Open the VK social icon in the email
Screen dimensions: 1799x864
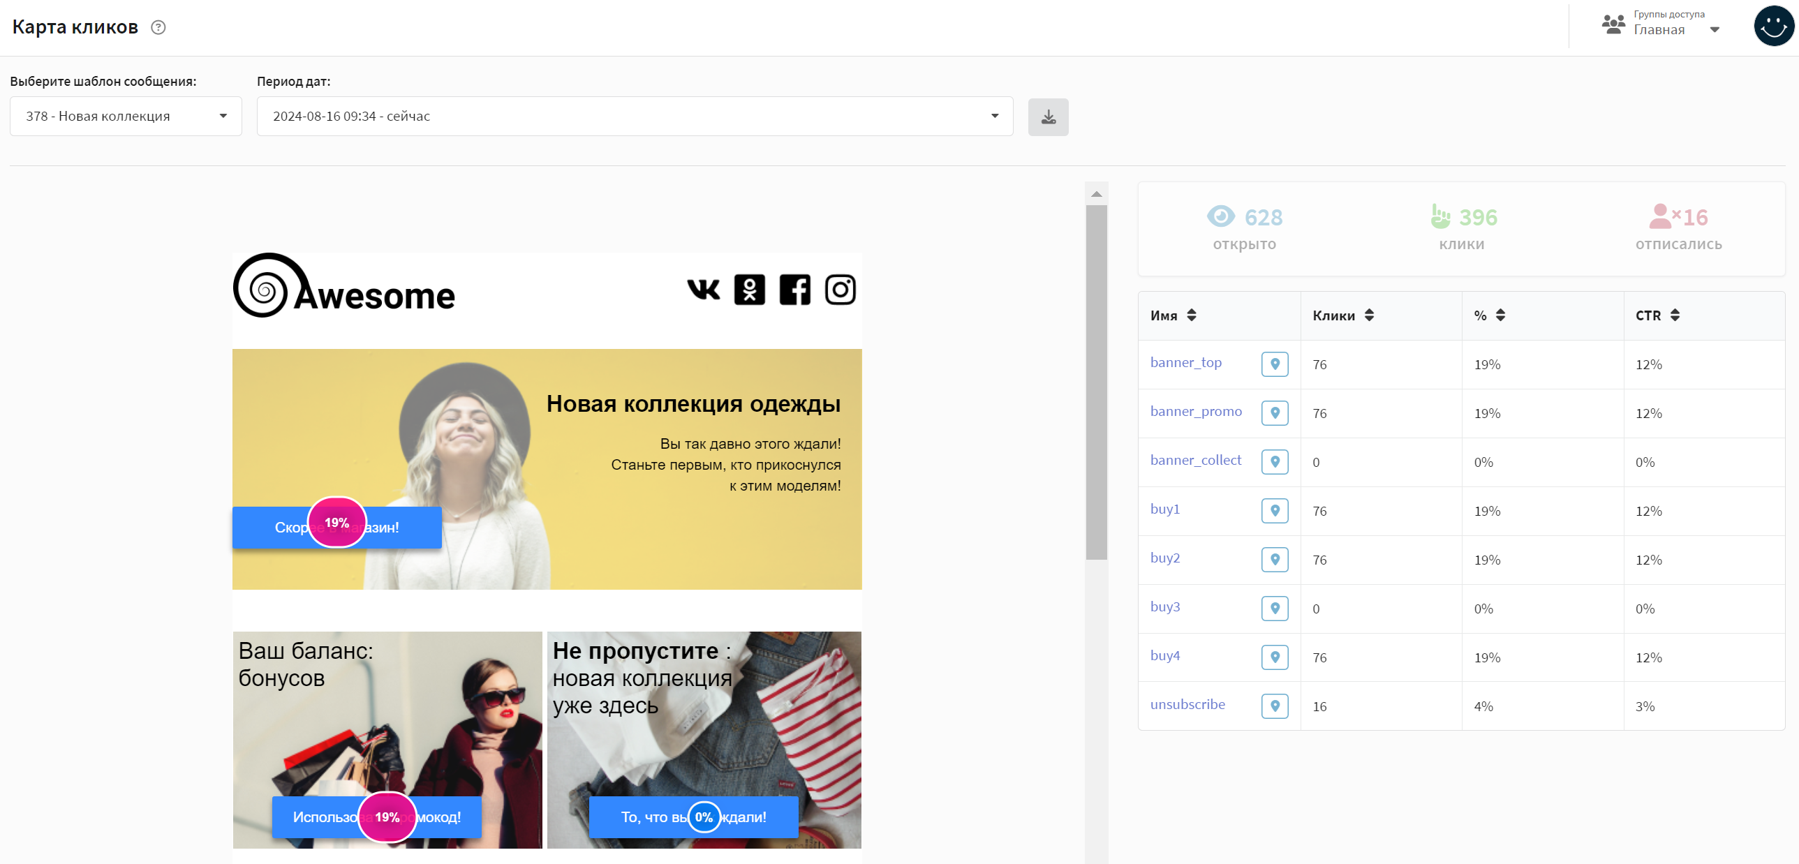pos(703,289)
